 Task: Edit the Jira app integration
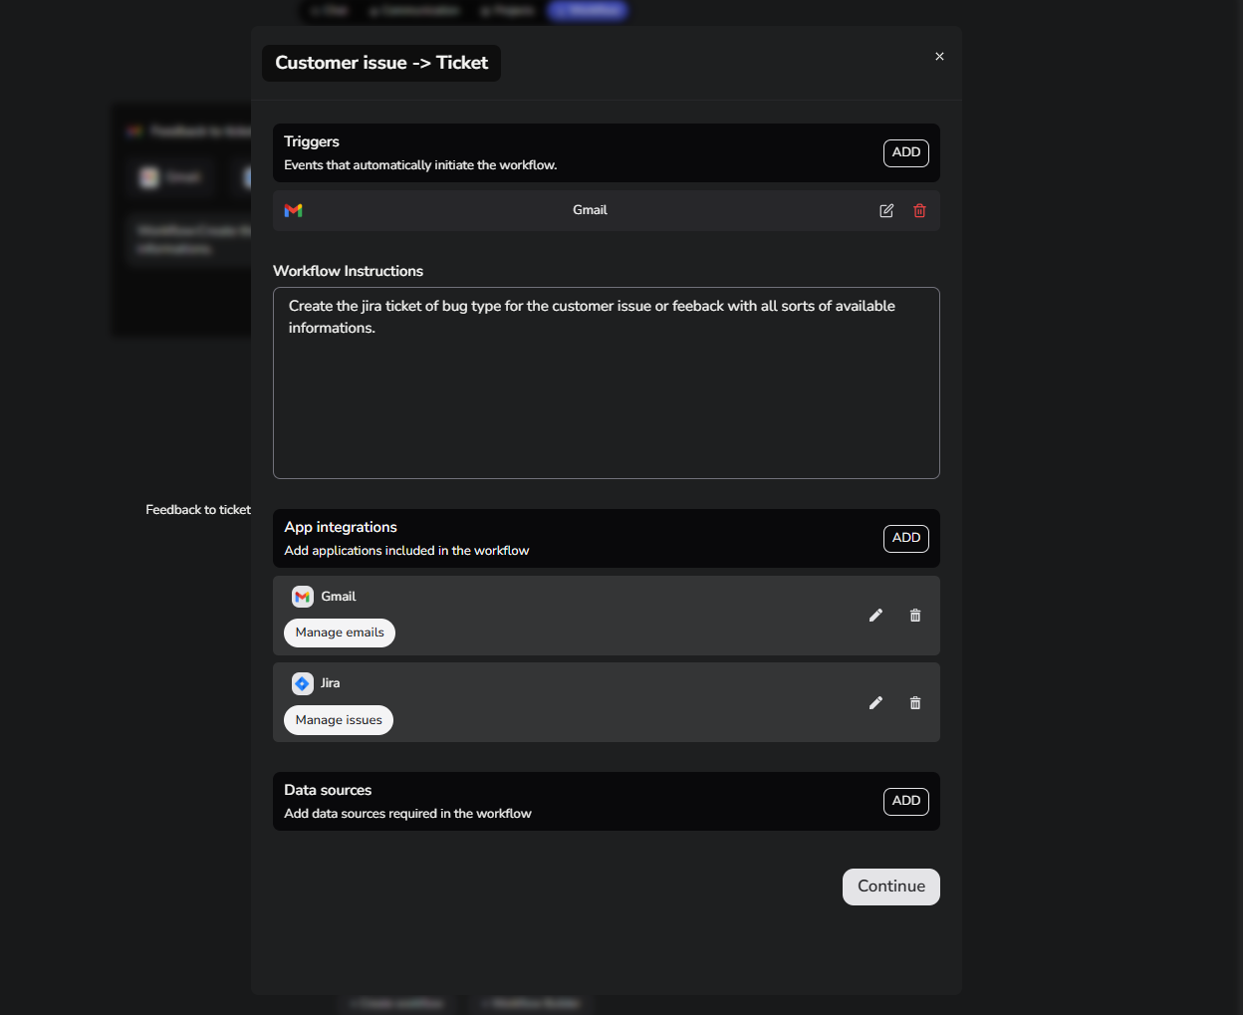[x=875, y=703]
